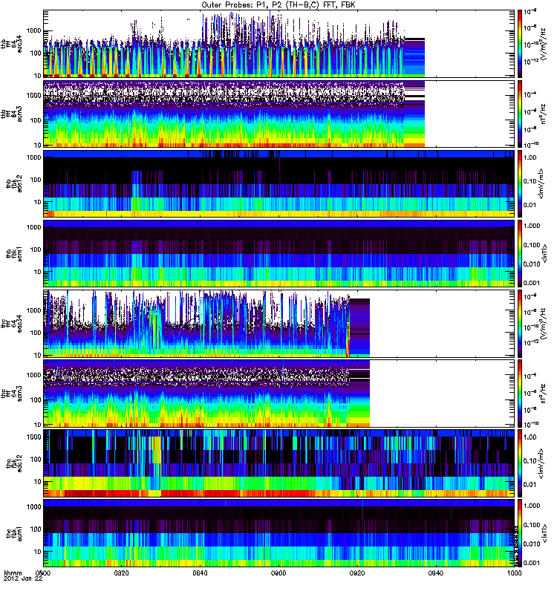Click the second panel's nT²/Hz color bar
Image resolution: width=557 pixels, height=594 pixels.
(521, 113)
